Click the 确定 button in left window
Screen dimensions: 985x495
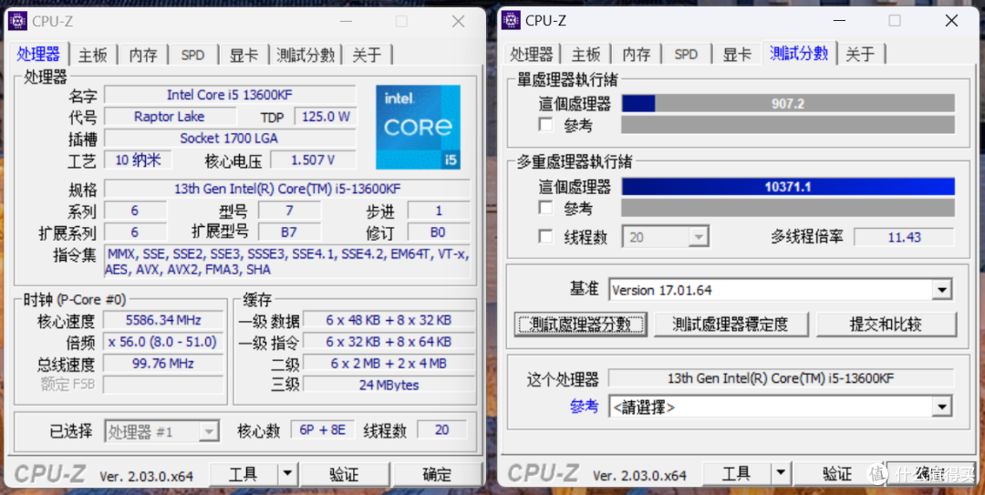pos(437,474)
